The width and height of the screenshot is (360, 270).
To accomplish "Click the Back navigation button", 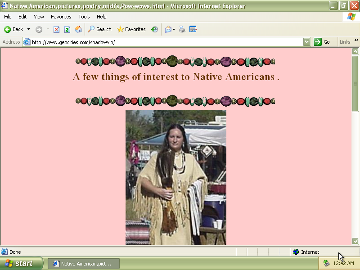I will point(13,29).
